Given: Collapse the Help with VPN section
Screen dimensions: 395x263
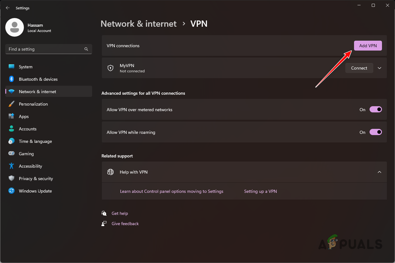Looking at the screenshot, I should coord(379,172).
